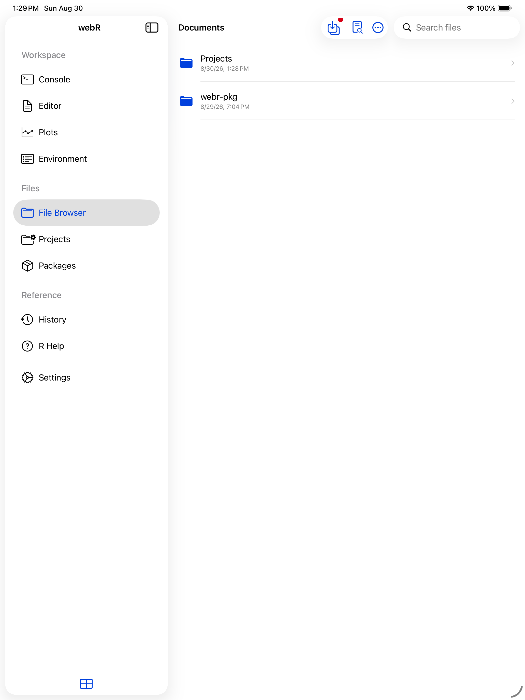Open the Editor label

point(50,106)
